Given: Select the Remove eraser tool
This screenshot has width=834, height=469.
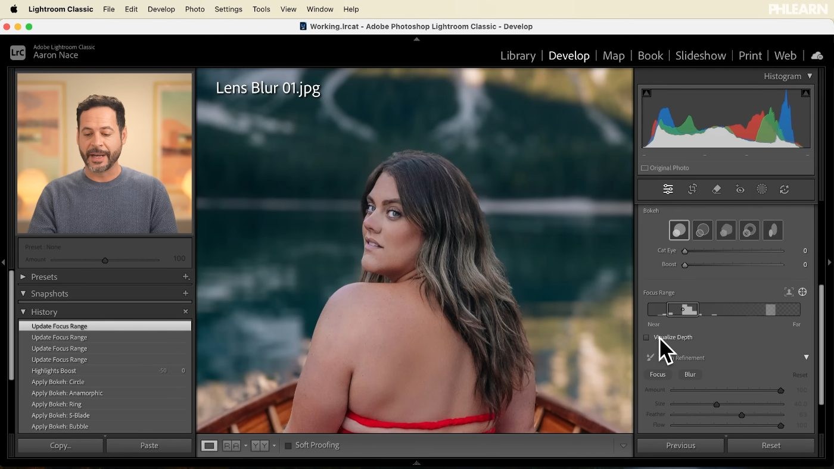Looking at the screenshot, I should tap(716, 189).
